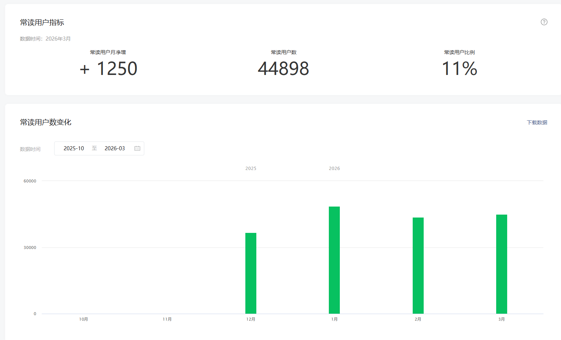The image size is (561, 340).
Task: Select the end date 2026-03 field
Action: click(115, 148)
